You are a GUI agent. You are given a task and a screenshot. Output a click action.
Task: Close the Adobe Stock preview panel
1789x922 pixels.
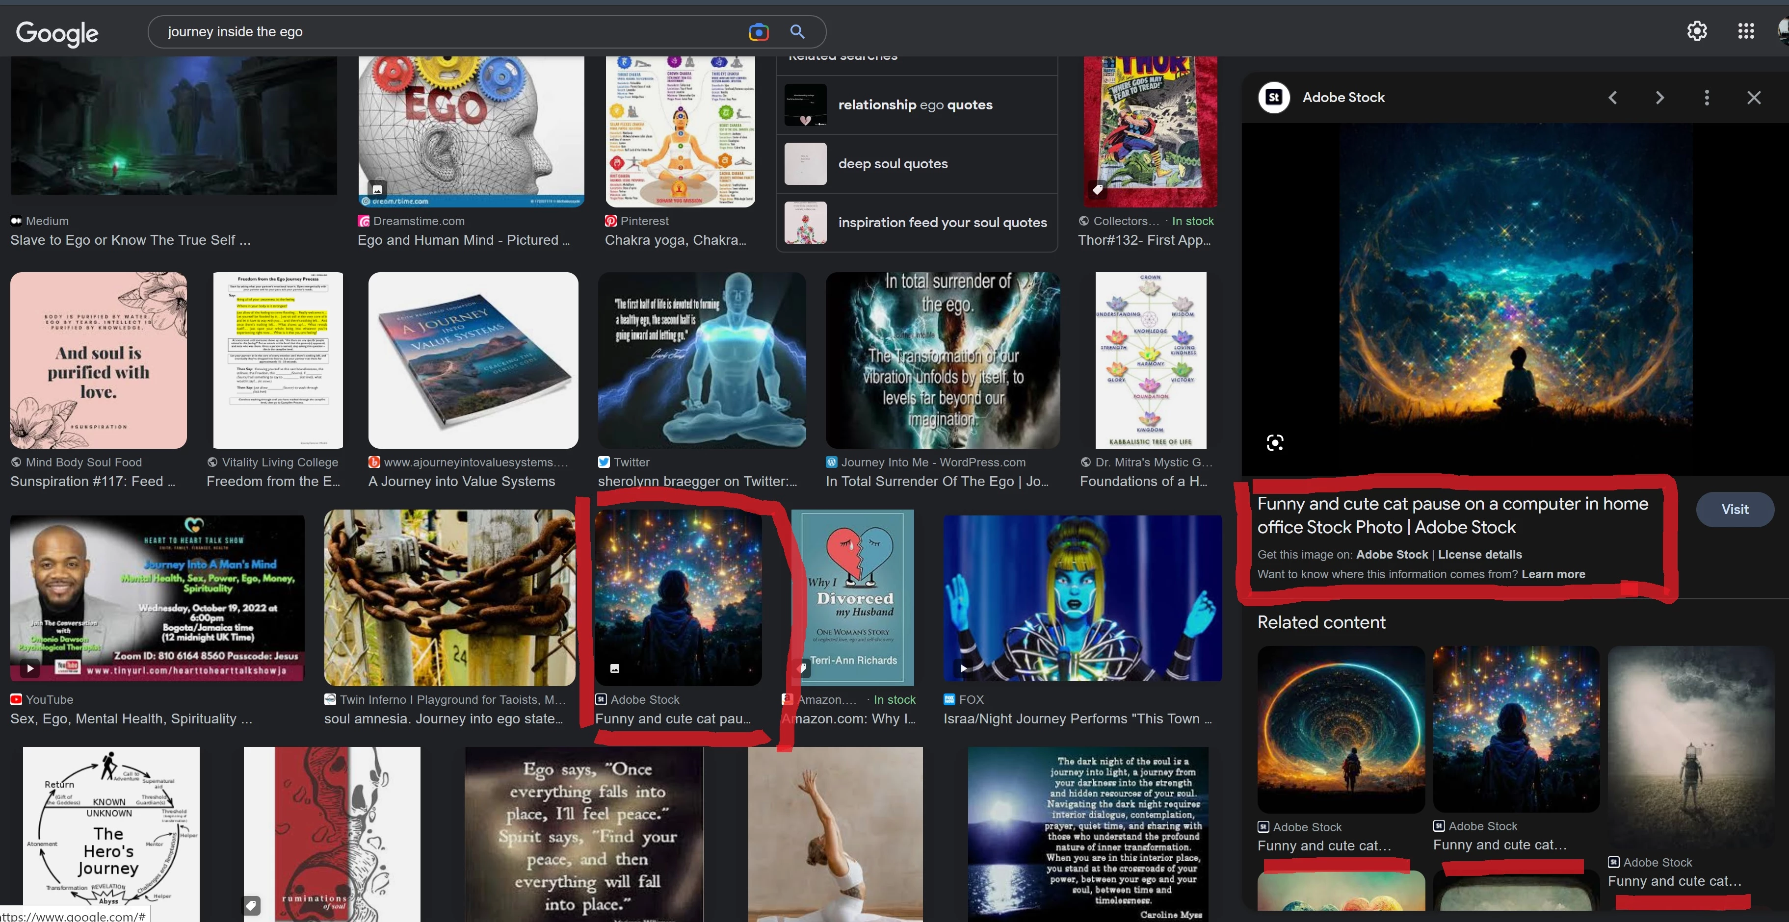[1754, 98]
